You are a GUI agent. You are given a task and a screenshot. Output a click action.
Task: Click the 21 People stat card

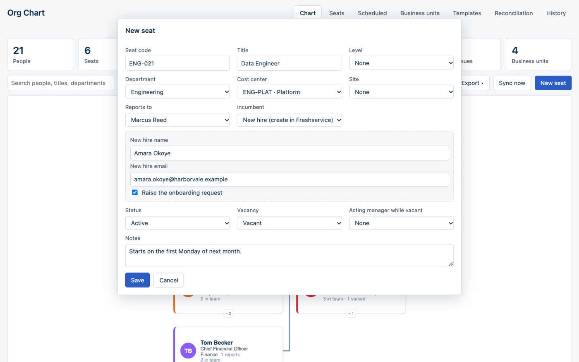coord(40,54)
